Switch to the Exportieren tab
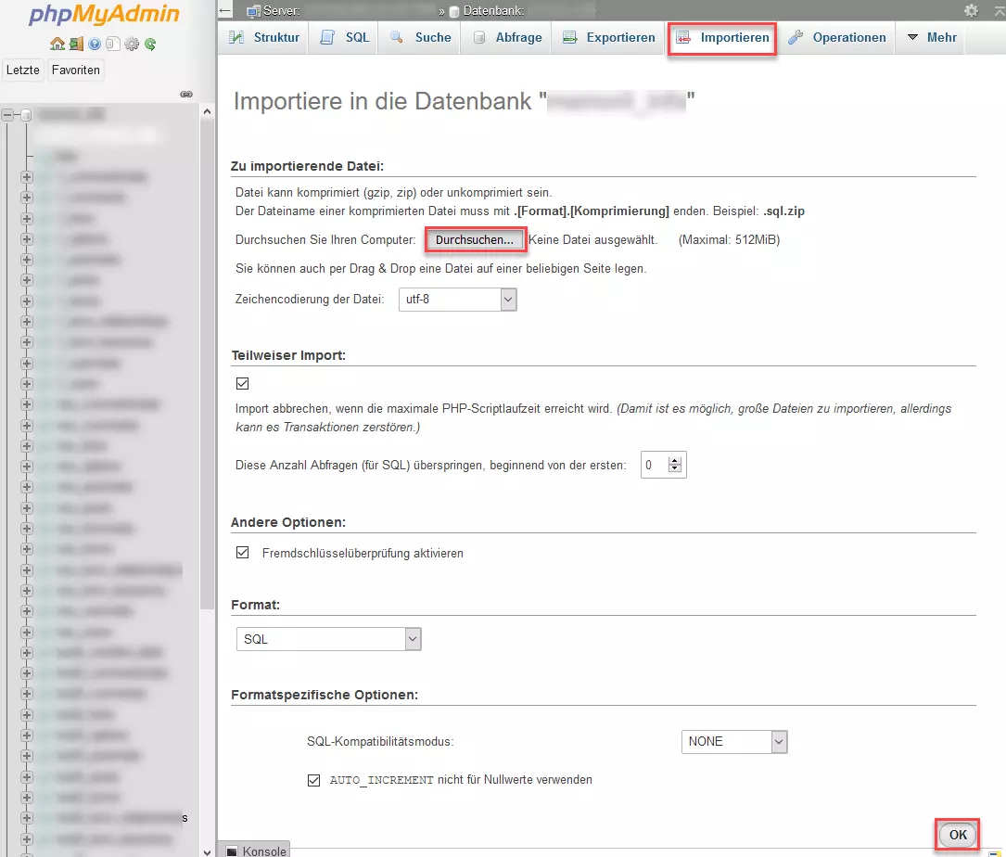 (x=610, y=38)
